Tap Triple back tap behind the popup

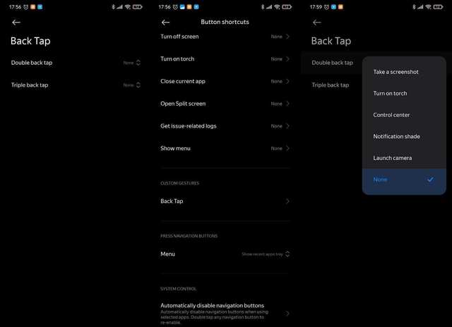pos(331,85)
